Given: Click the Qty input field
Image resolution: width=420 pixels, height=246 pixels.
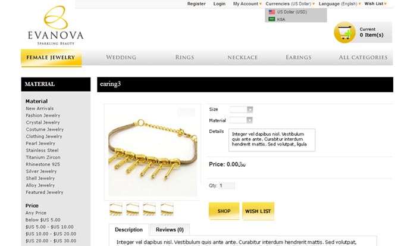Looking at the screenshot, I should point(227,186).
